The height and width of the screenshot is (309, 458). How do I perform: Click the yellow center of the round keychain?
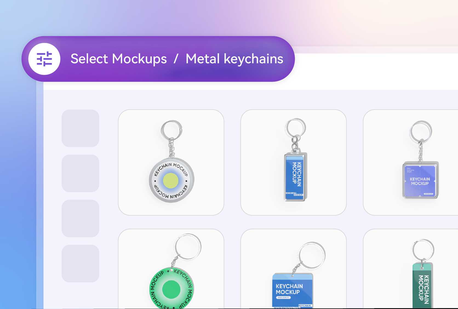[171, 181]
